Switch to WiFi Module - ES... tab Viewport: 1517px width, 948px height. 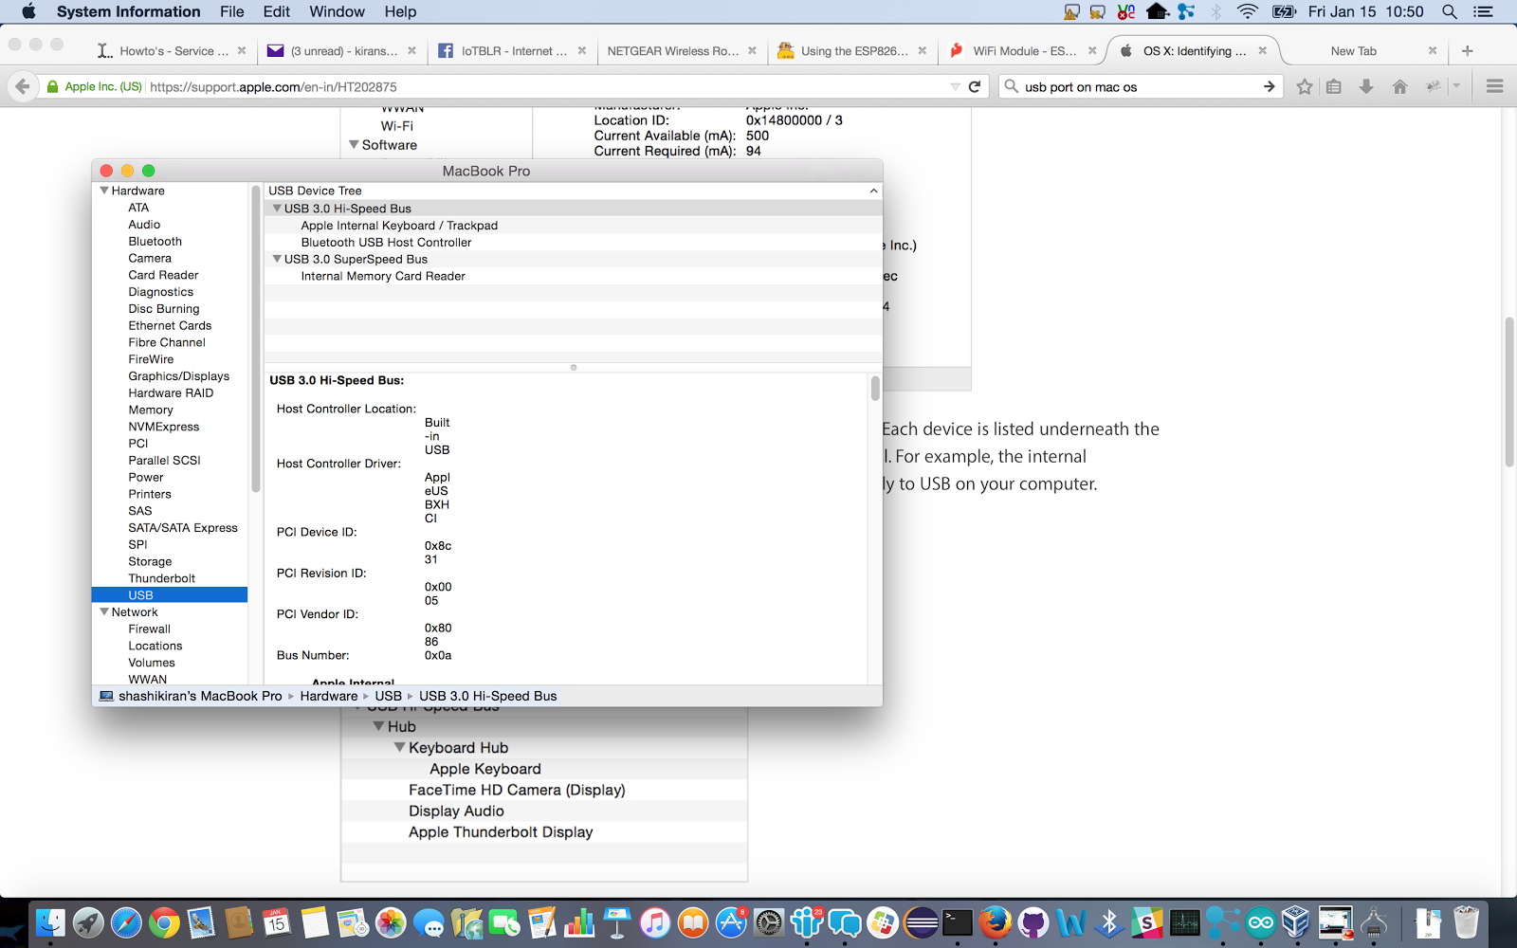point(1024,51)
